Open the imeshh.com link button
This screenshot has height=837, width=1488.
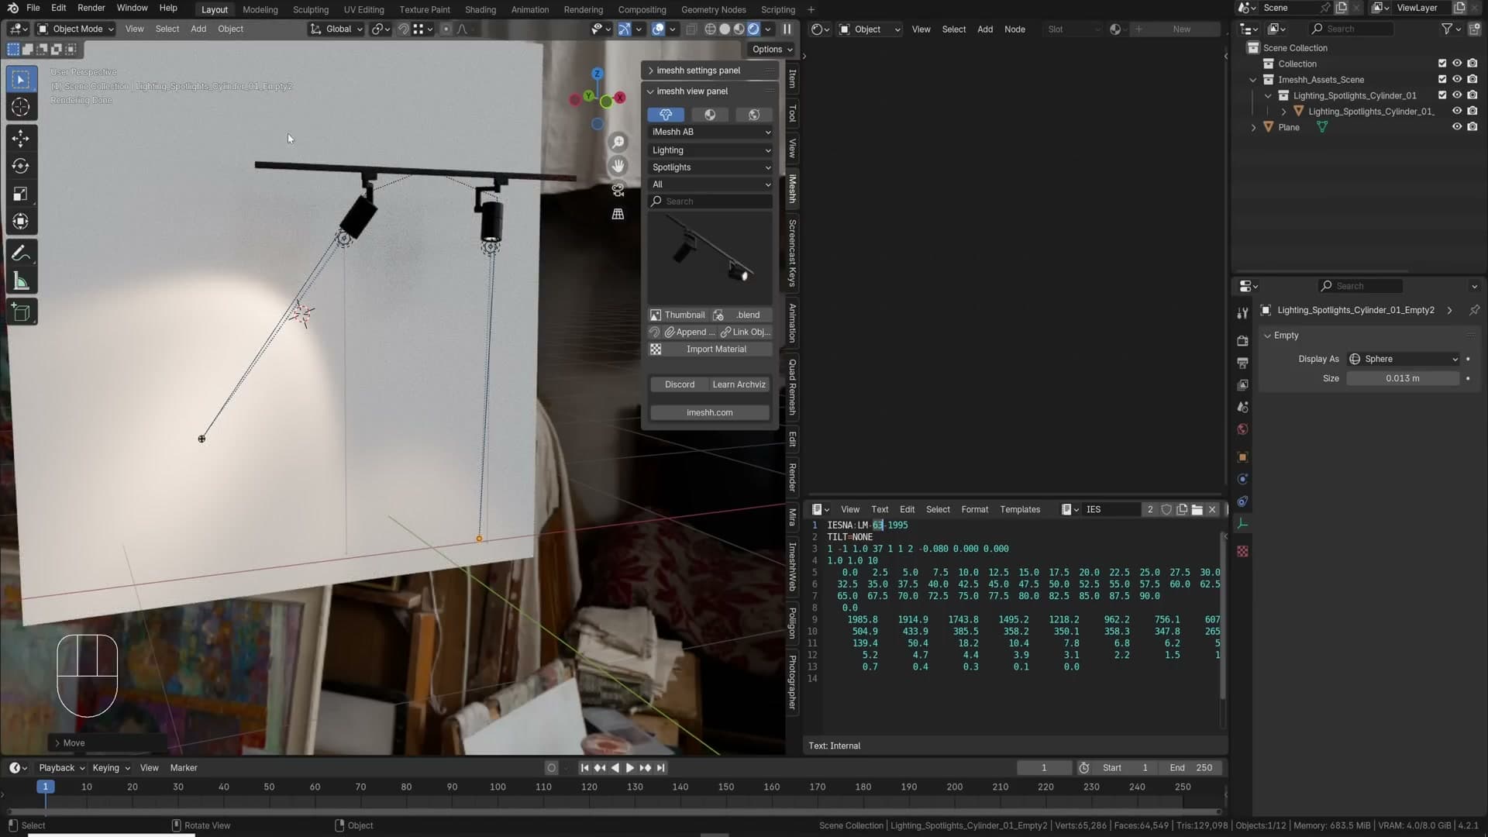(x=710, y=412)
